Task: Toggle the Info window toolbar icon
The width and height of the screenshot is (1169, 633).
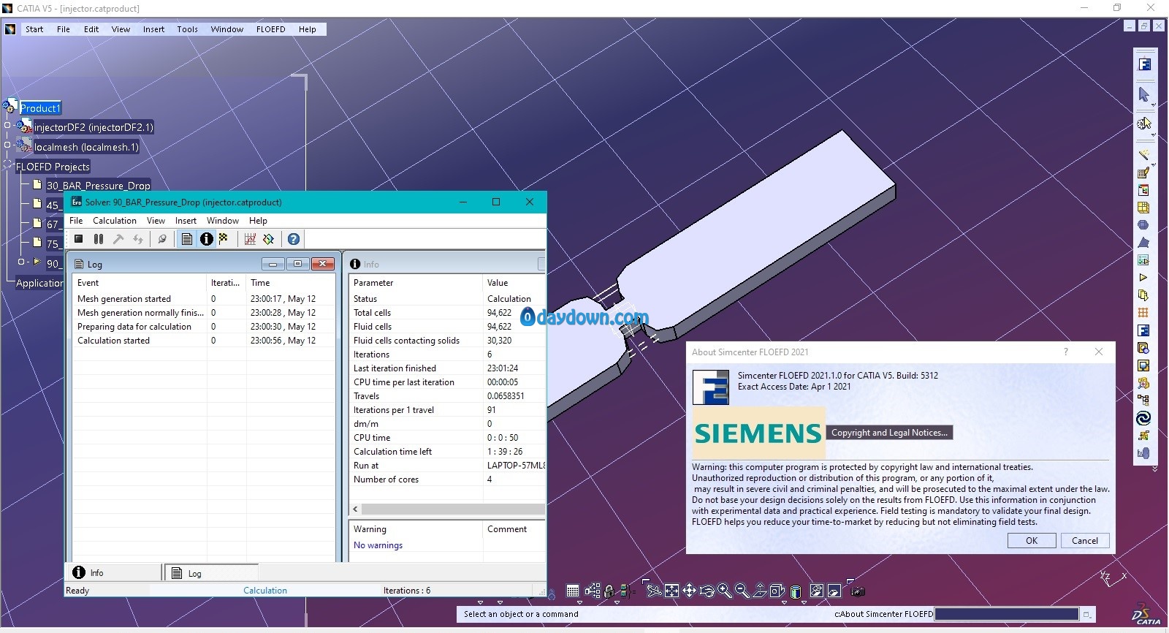Action: click(x=207, y=239)
